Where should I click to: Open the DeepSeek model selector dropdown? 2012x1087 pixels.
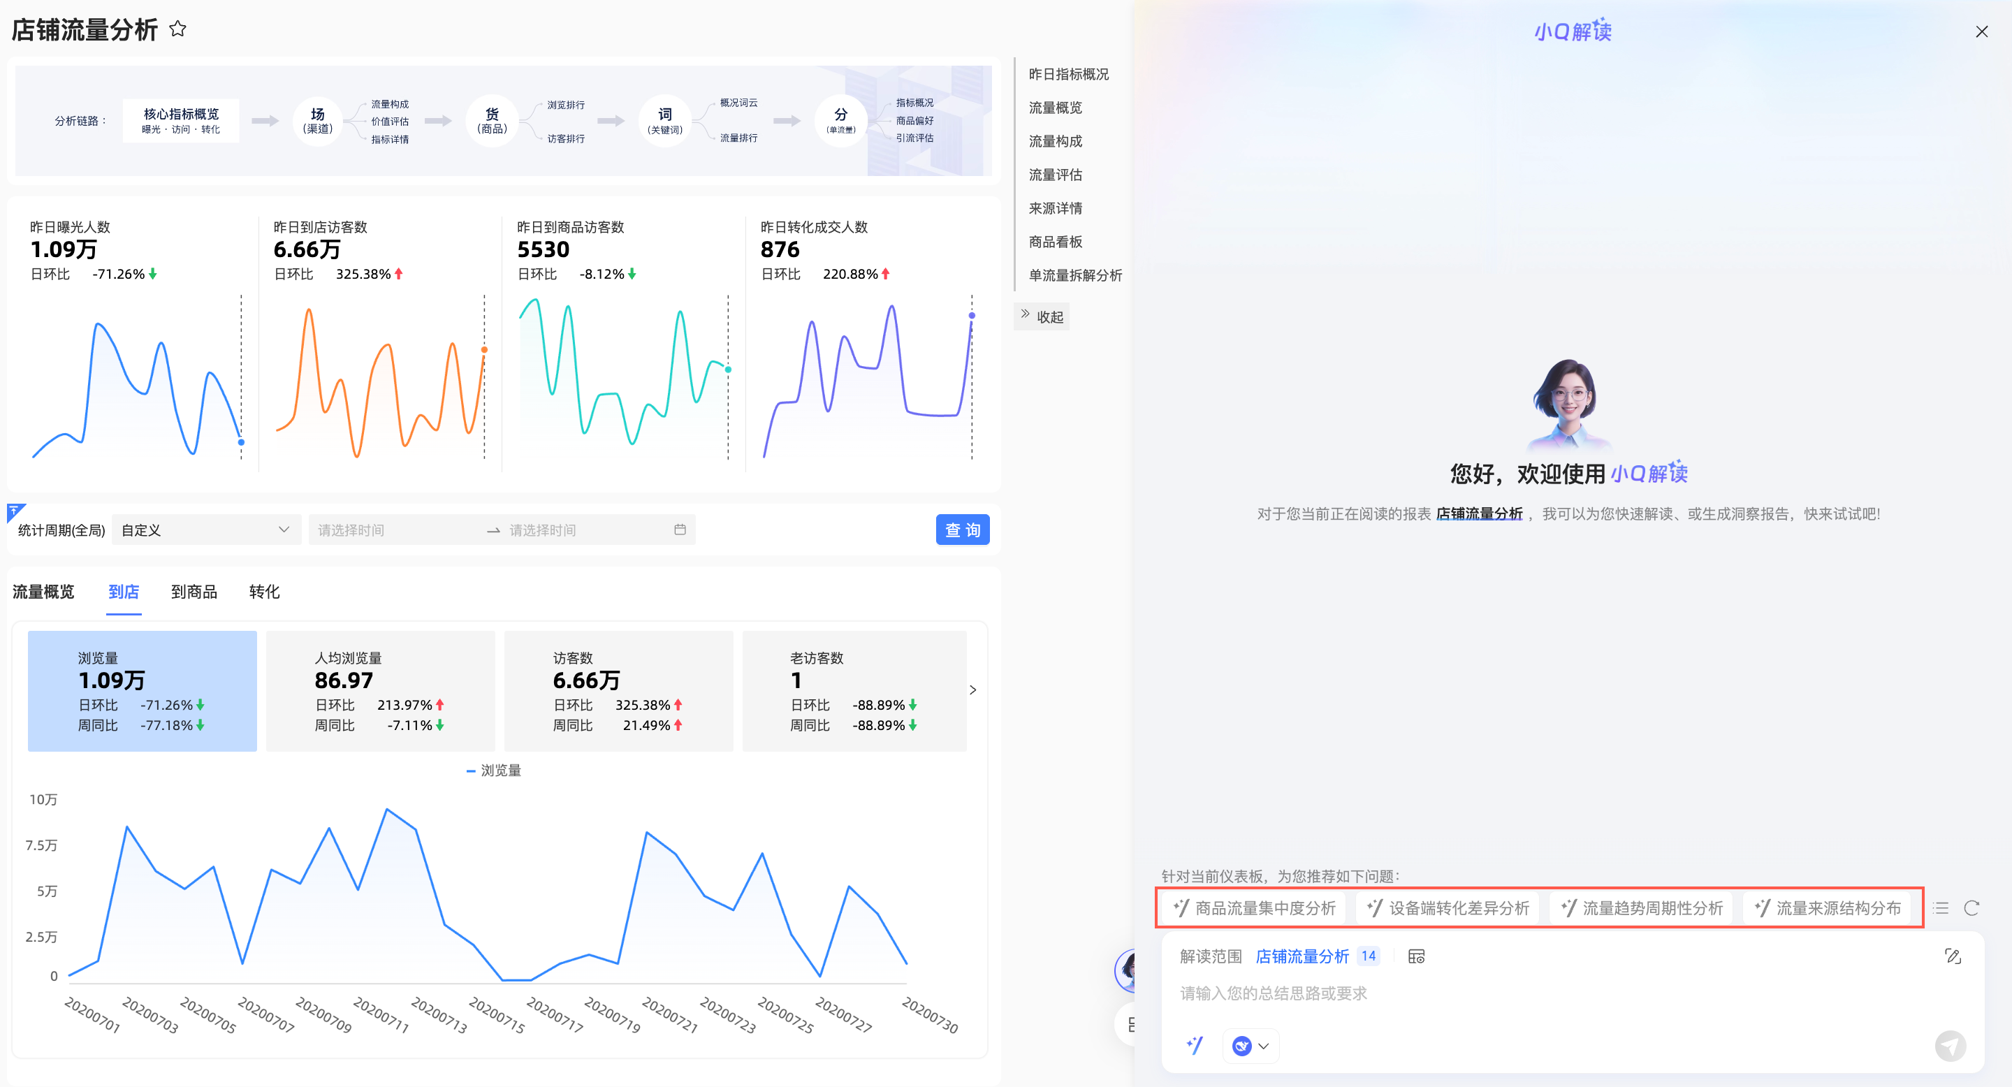pyautogui.click(x=1251, y=1046)
